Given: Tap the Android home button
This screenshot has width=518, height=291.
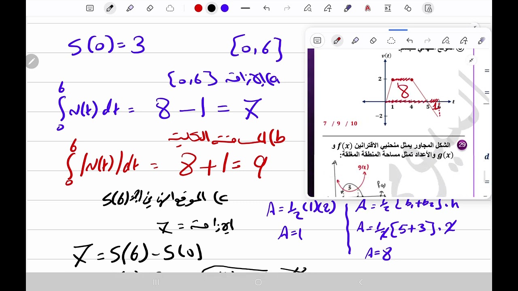Looking at the screenshot, I should pyautogui.click(x=259, y=282).
